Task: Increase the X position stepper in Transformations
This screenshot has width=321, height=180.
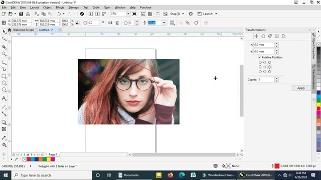Action: click(x=276, y=43)
